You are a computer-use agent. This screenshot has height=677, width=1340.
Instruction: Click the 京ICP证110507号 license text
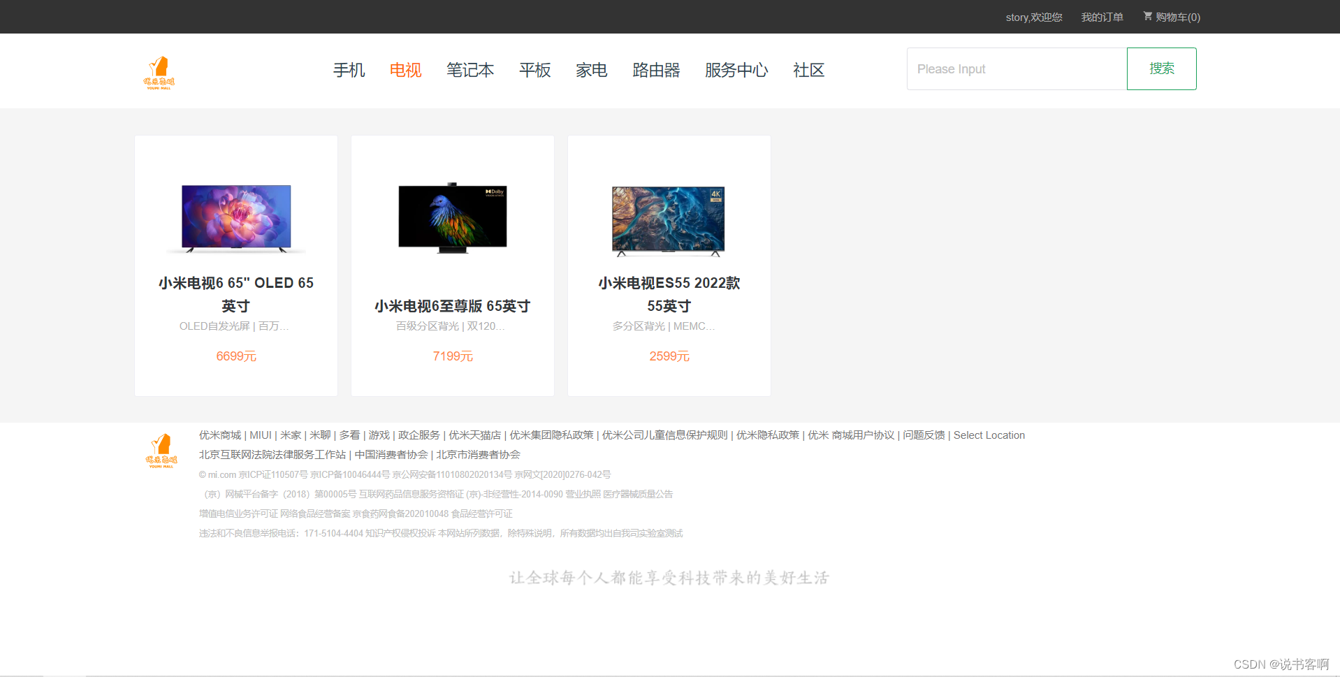pyautogui.click(x=273, y=474)
